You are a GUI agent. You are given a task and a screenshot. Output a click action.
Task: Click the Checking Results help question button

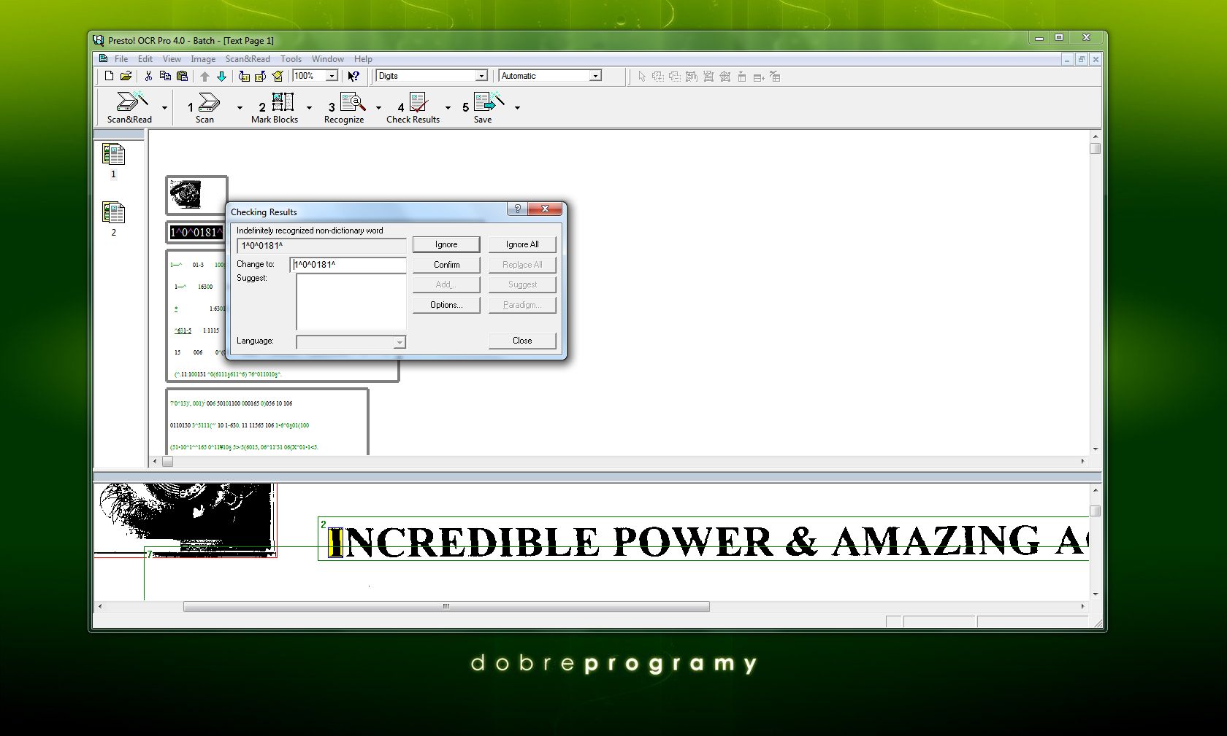click(x=517, y=209)
